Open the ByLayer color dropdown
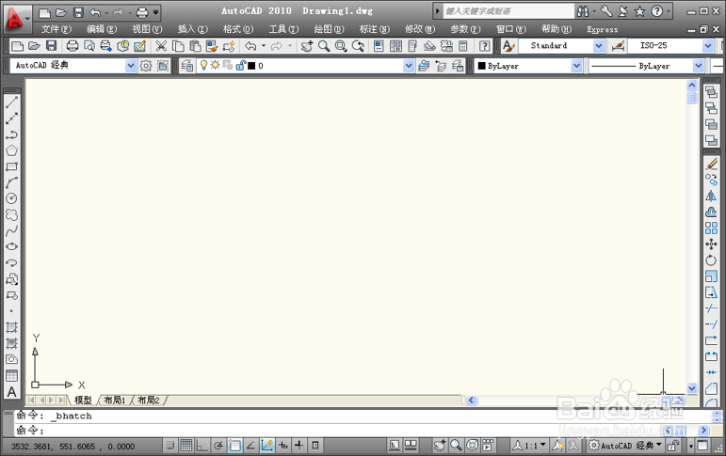726x456 pixels. pyautogui.click(x=576, y=66)
